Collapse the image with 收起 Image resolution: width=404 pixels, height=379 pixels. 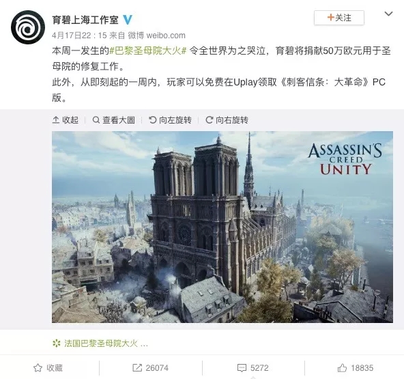[66, 120]
